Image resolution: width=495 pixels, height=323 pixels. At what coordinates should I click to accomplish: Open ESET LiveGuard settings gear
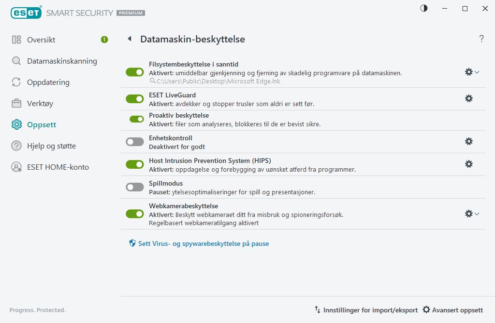(468, 98)
